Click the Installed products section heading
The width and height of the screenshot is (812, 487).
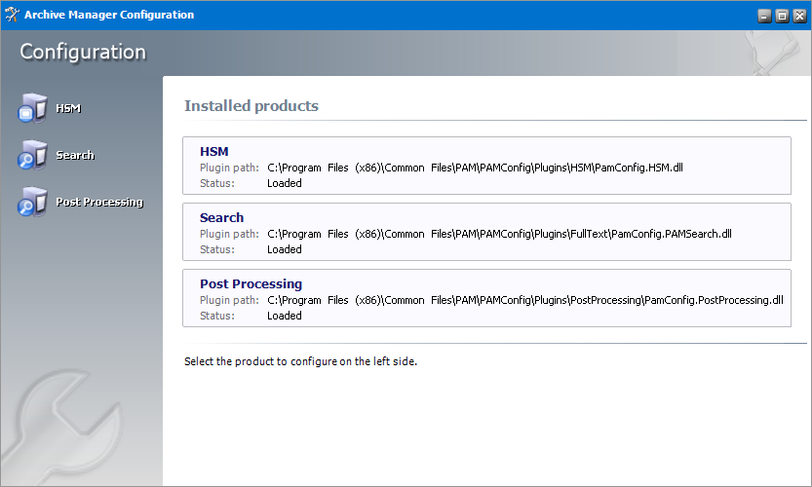(251, 106)
